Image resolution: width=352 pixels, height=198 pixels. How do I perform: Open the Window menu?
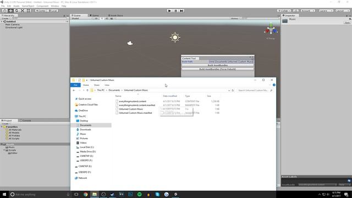tap(55, 6)
